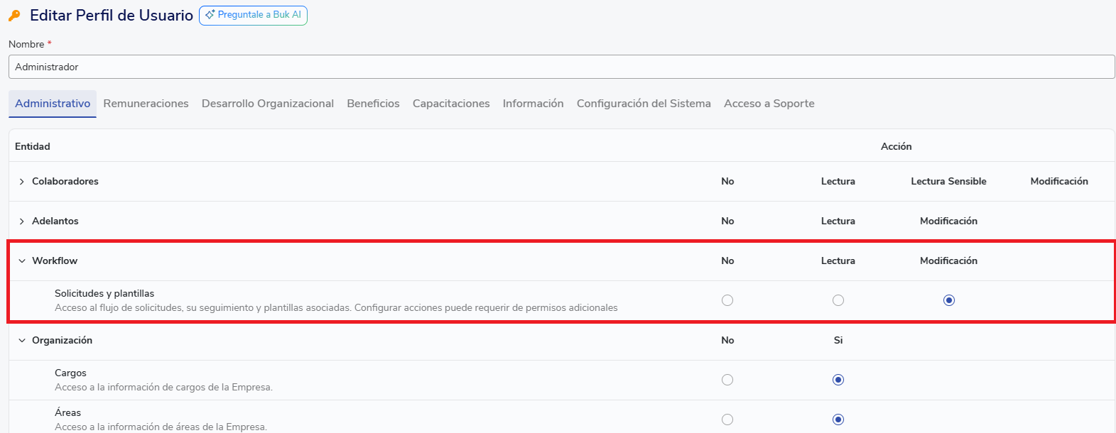Switch to the Remuneraciones tab
Viewport: 1116px width, 433px height.
146,104
